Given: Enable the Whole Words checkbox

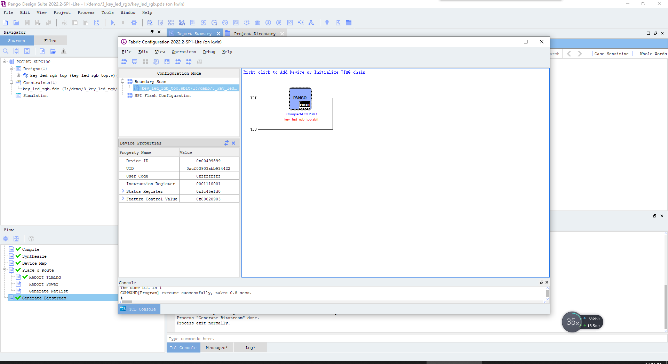Looking at the screenshot, I should click(635, 54).
